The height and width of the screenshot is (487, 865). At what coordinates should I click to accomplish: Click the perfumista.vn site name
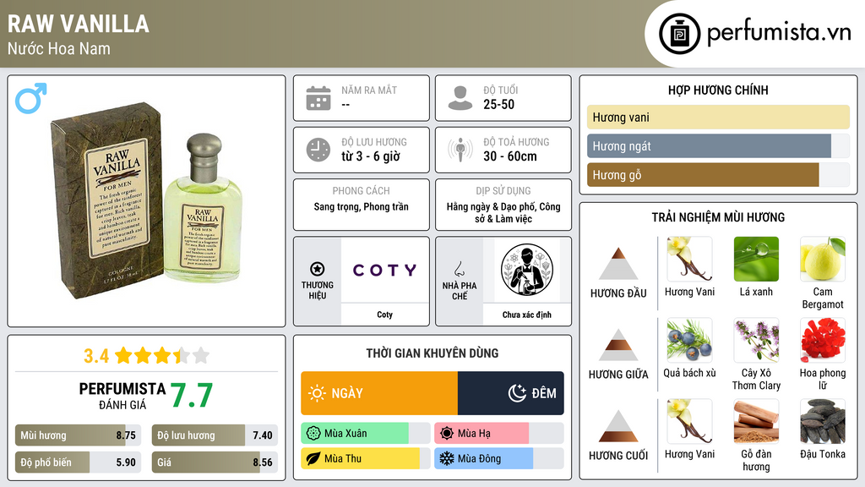click(x=779, y=33)
